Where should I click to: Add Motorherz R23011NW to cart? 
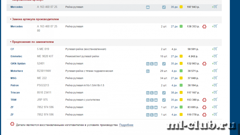tap(215, 71)
